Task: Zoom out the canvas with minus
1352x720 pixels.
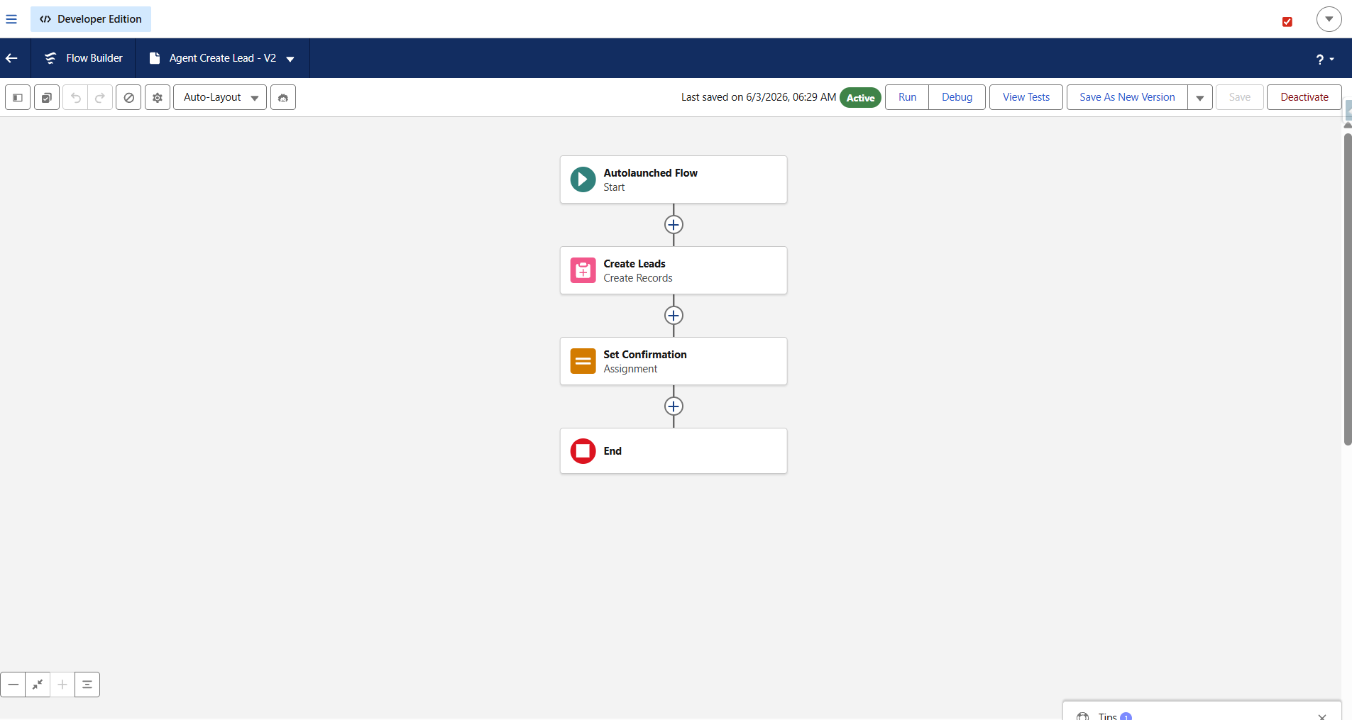Action: (13, 685)
